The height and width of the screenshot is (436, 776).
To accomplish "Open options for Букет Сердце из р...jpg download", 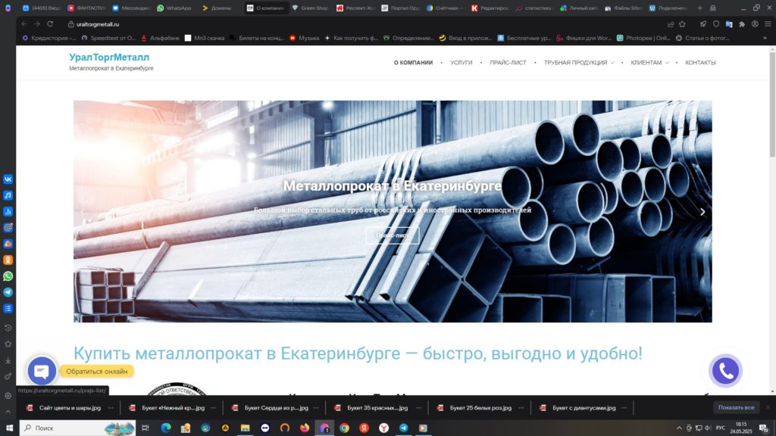I will pyautogui.click(x=316, y=408).
